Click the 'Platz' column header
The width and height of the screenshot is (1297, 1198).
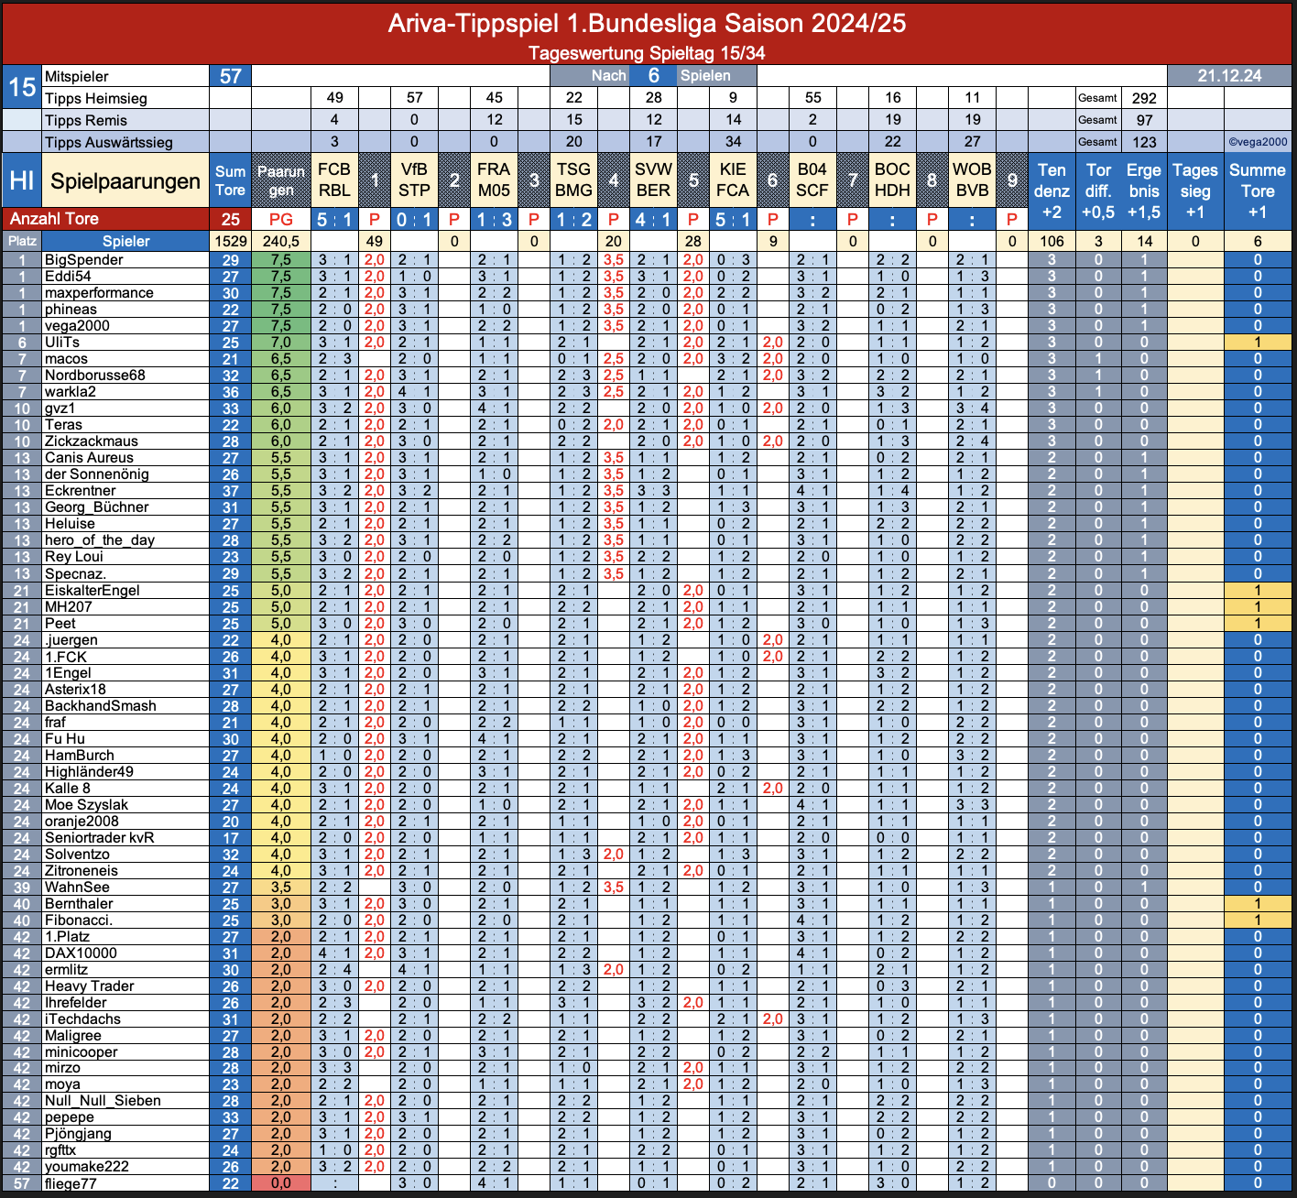pos(22,241)
